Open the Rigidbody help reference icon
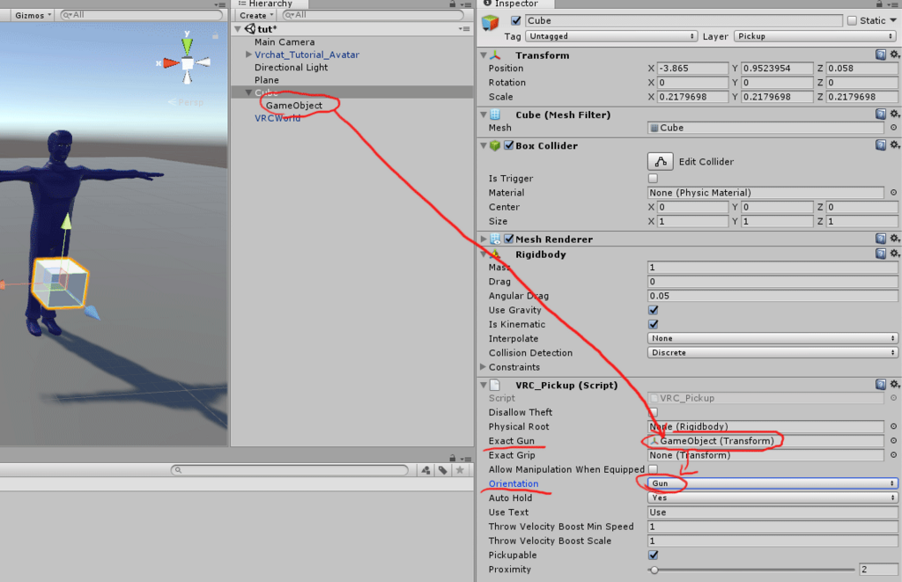 tap(880, 254)
